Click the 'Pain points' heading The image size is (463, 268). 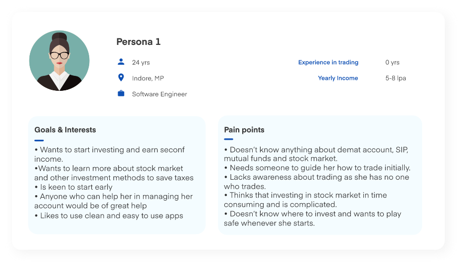[244, 130]
